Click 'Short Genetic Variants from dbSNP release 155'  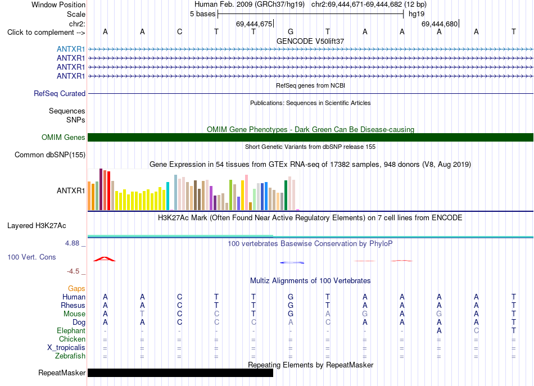pos(310,147)
